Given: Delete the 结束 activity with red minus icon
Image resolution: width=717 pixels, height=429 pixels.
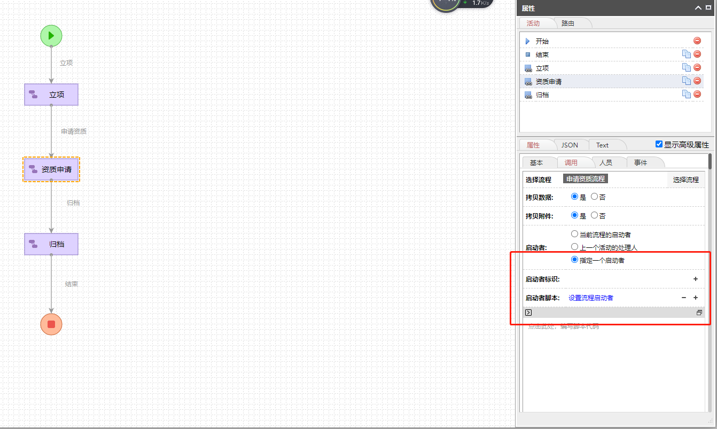Looking at the screenshot, I should (697, 54).
